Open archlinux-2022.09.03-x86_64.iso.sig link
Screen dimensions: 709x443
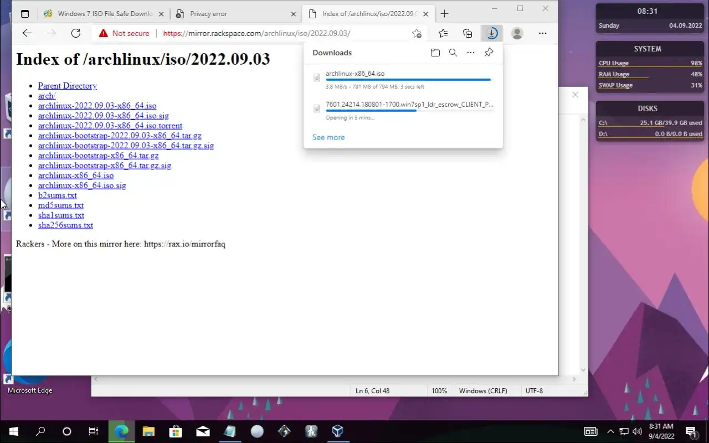pos(104,116)
